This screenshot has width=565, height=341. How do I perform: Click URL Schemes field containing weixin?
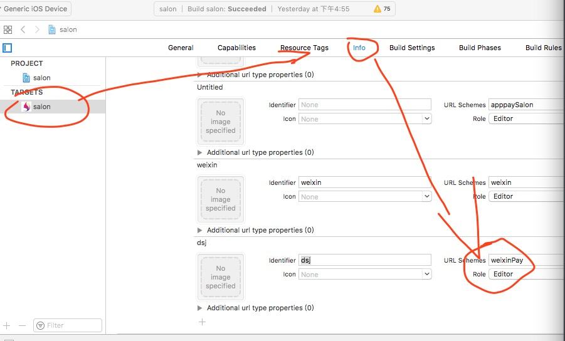[x=527, y=182]
